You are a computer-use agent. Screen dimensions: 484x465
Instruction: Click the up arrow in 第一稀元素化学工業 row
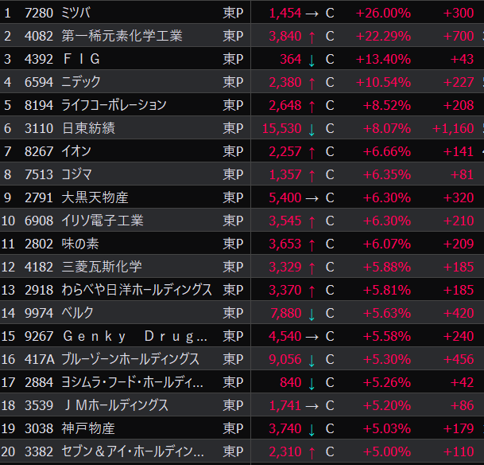312,36
